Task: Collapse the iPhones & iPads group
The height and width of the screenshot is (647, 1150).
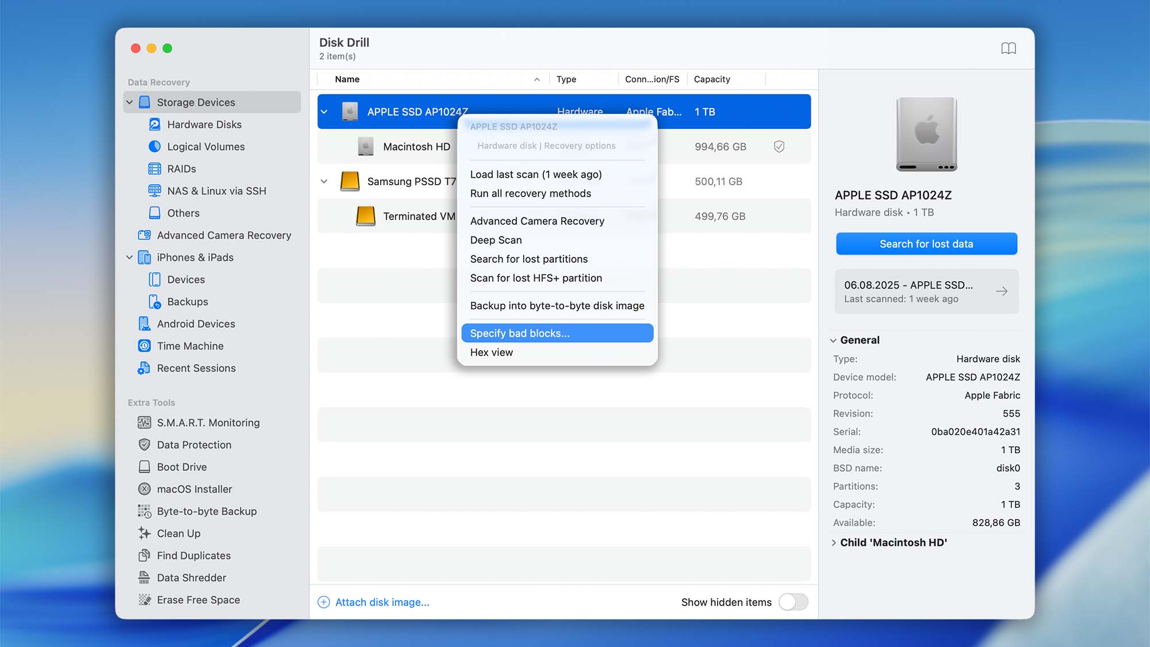Action: click(x=129, y=258)
